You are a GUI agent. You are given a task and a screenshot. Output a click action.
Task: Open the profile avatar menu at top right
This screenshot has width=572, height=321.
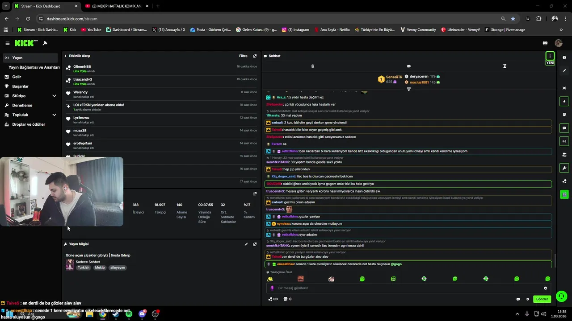coord(559,43)
